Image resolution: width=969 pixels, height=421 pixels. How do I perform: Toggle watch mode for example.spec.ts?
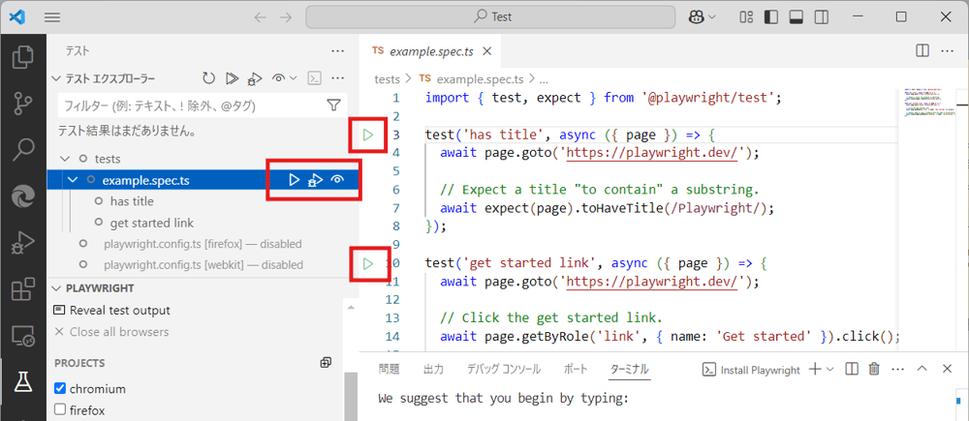337,180
